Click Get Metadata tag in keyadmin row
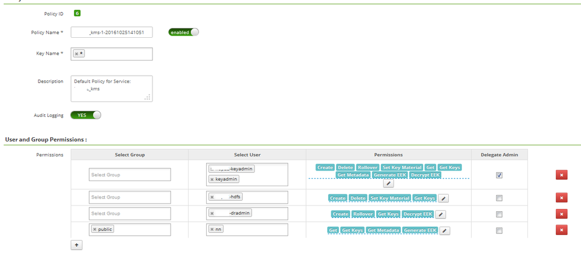 tap(353, 175)
